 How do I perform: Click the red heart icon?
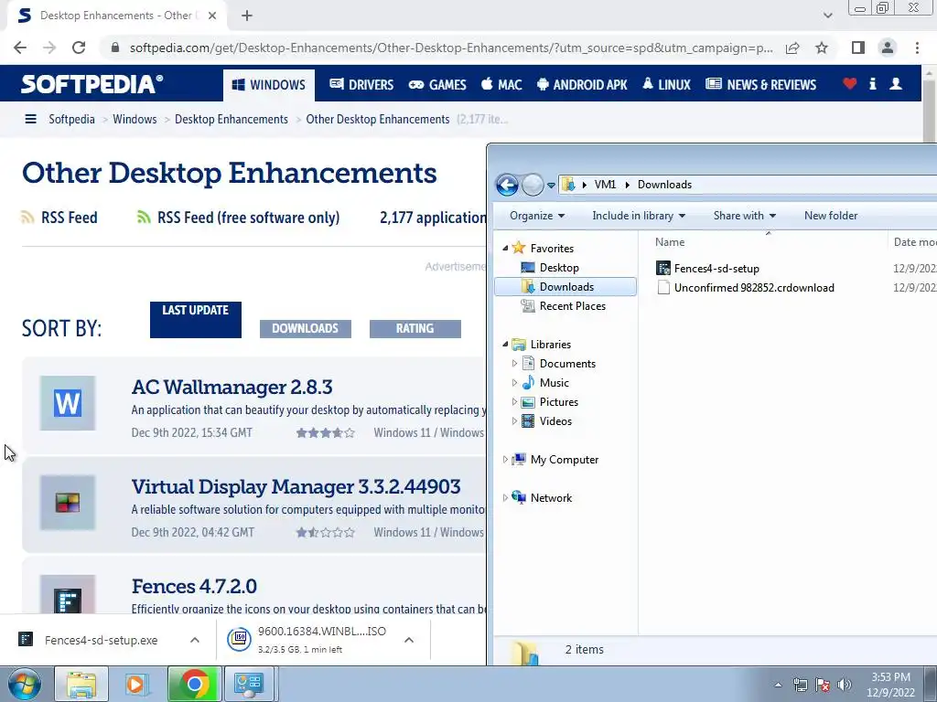click(850, 84)
